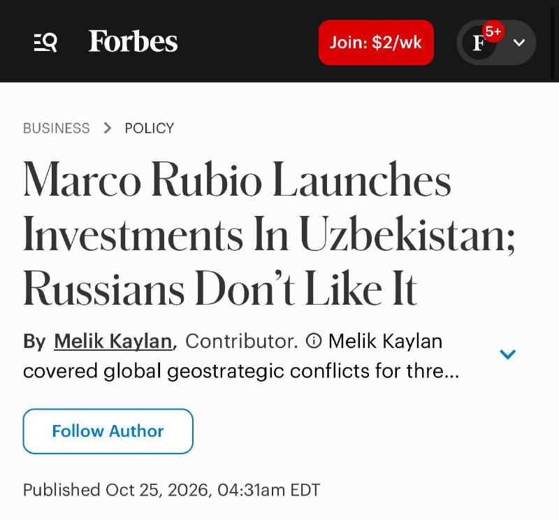Click the contributor info icon
The width and height of the screenshot is (559, 520).
tap(314, 341)
